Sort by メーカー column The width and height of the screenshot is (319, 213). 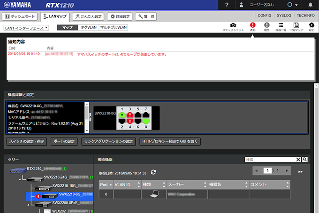coord(187,185)
